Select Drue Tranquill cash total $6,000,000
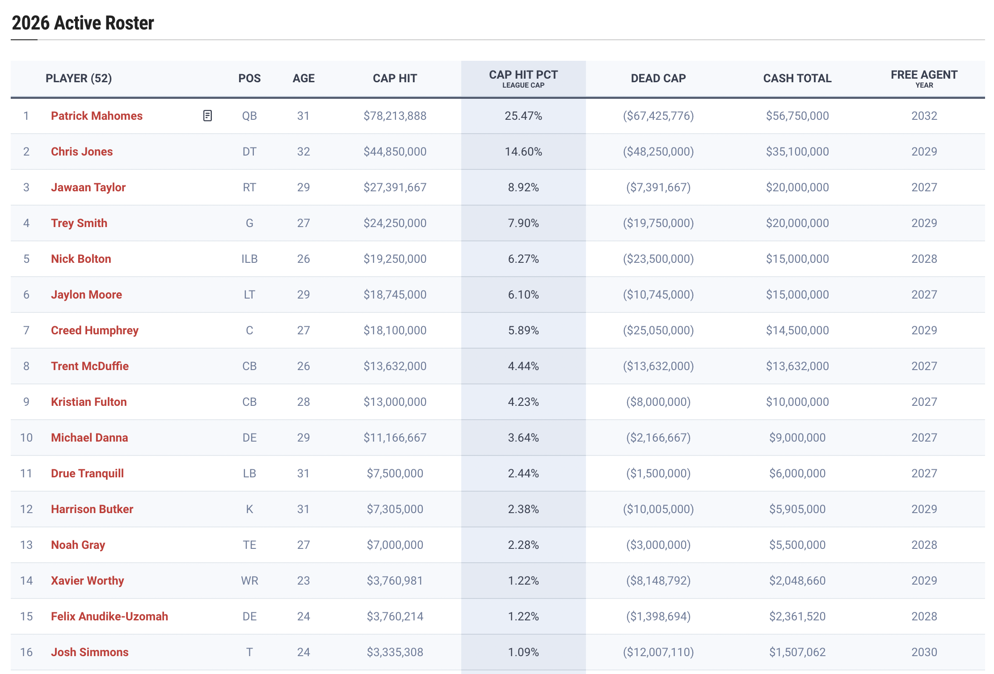 point(797,473)
